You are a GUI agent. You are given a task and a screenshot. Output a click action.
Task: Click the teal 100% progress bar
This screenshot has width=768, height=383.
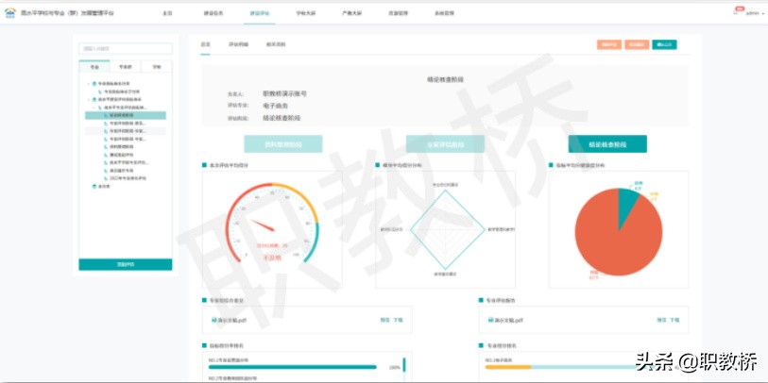click(293, 367)
